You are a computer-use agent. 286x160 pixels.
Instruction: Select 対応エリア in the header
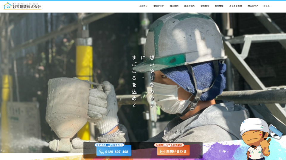tap(253, 6)
